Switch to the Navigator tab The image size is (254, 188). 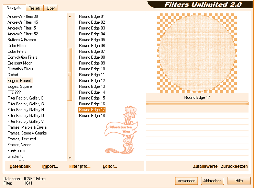(x=14, y=8)
